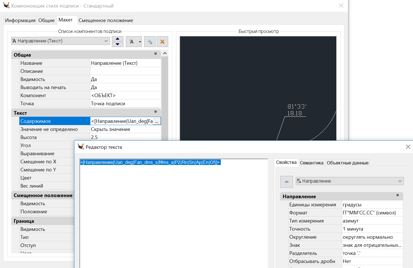Move component down with the down arrow
Image resolution: width=413 pixels, height=268 pixels.
[x=118, y=44]
